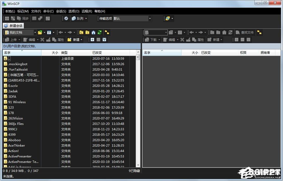
Task: Click the remote 查找文件 button
Action: tap(245, 32)
